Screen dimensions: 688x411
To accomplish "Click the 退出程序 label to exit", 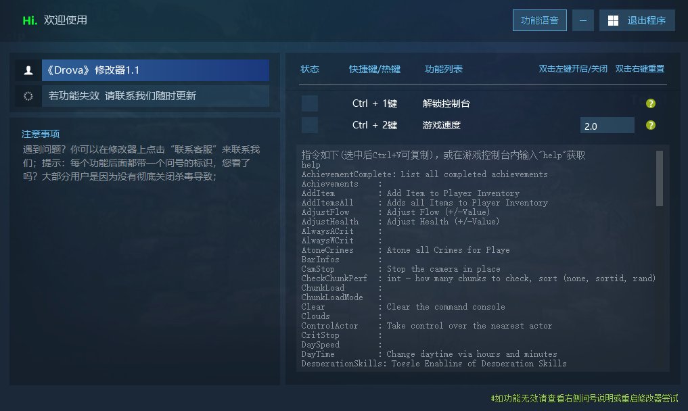I will point(646,20).
